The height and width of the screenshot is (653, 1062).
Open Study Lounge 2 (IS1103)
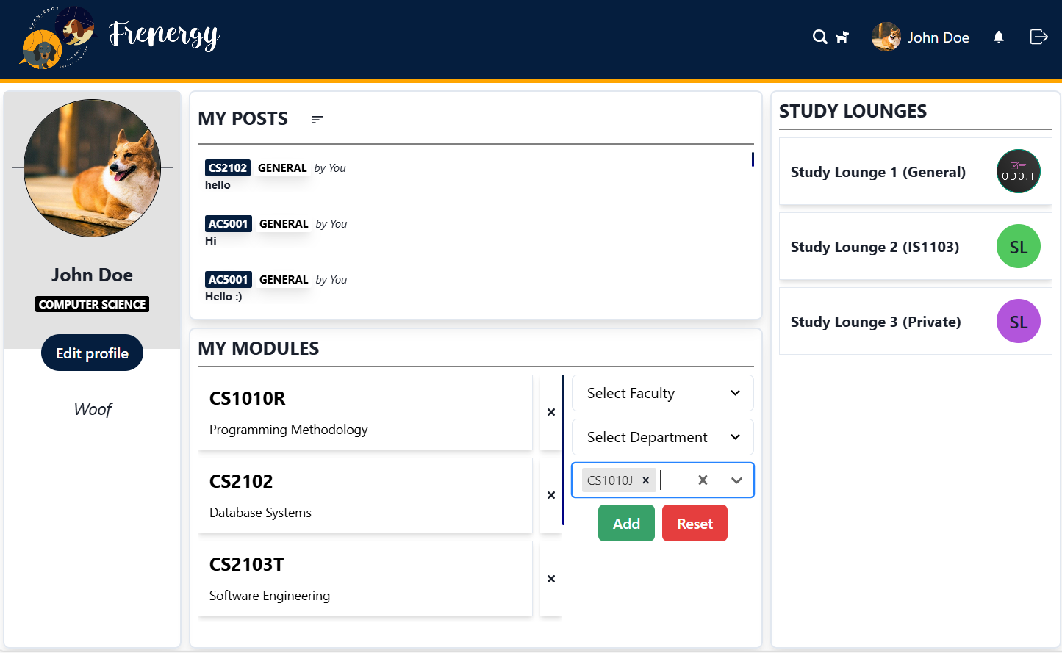pyautogui.click(x=916, y=246)
